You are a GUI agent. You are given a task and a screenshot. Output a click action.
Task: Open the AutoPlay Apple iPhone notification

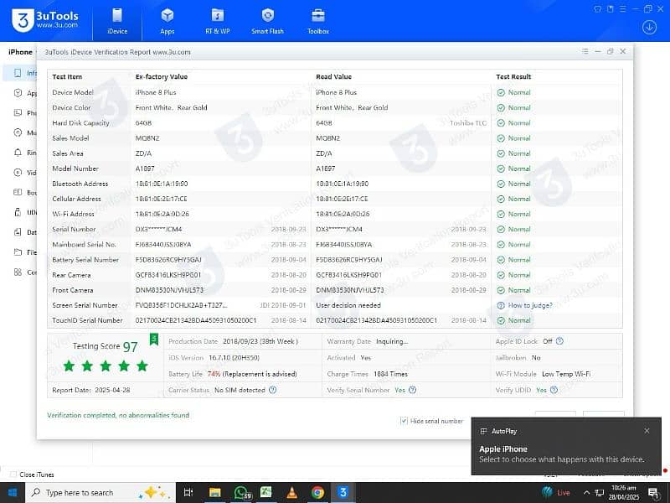click(x=566, y=447)
